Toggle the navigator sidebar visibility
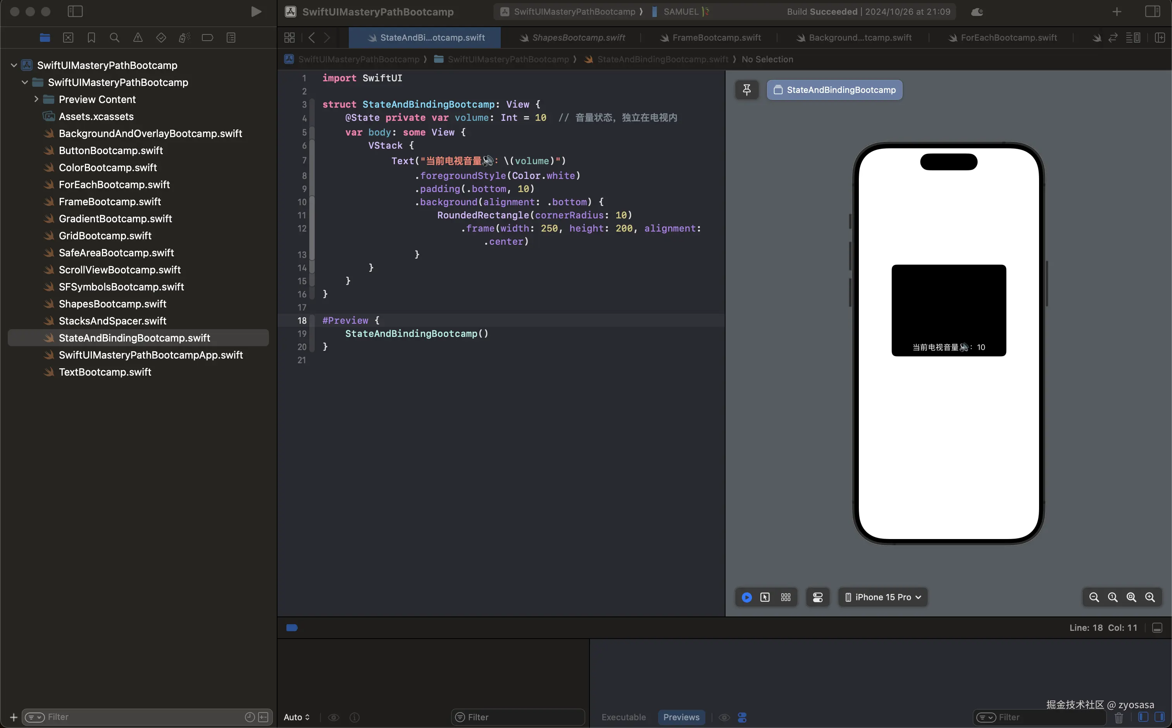The width and height of the screenshot is (1172, 728). tap(75, 12)
